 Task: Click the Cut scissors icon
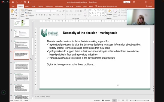point(16,10)
